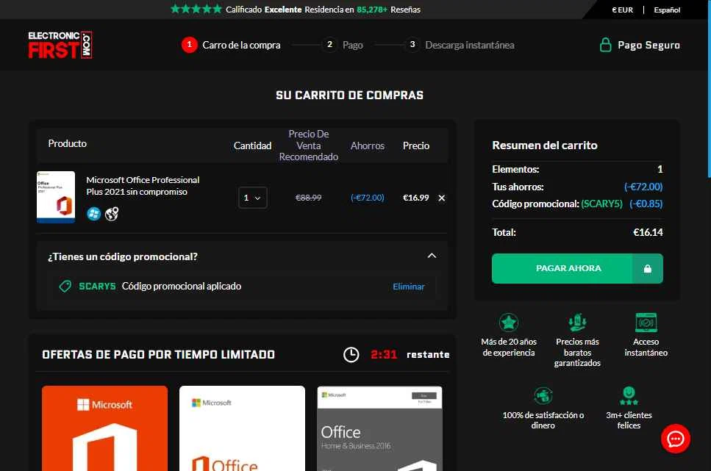Click the (-€72.00) savings value in the product row

(368, 198)
